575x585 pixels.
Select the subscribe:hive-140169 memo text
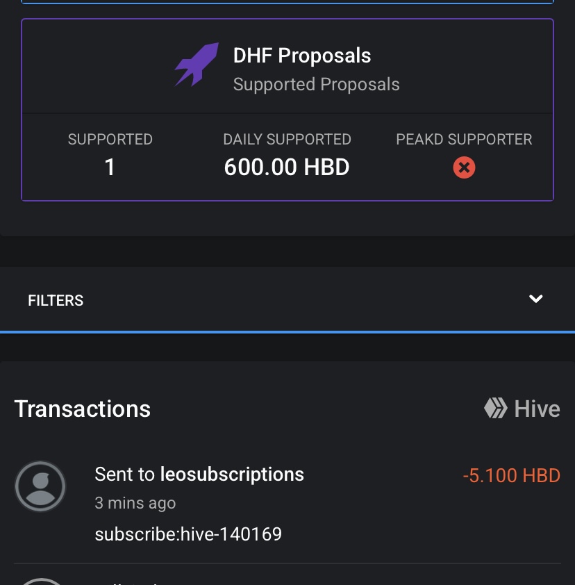pyautogui.click(x=188, y=534)
